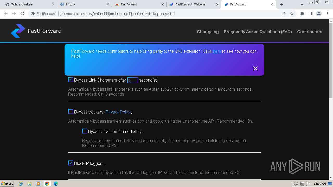This screenshot has height=187, width=333.
Task: Uncheck Bypass Link Shorteners checkbox
Action: [x=71, y=80]
